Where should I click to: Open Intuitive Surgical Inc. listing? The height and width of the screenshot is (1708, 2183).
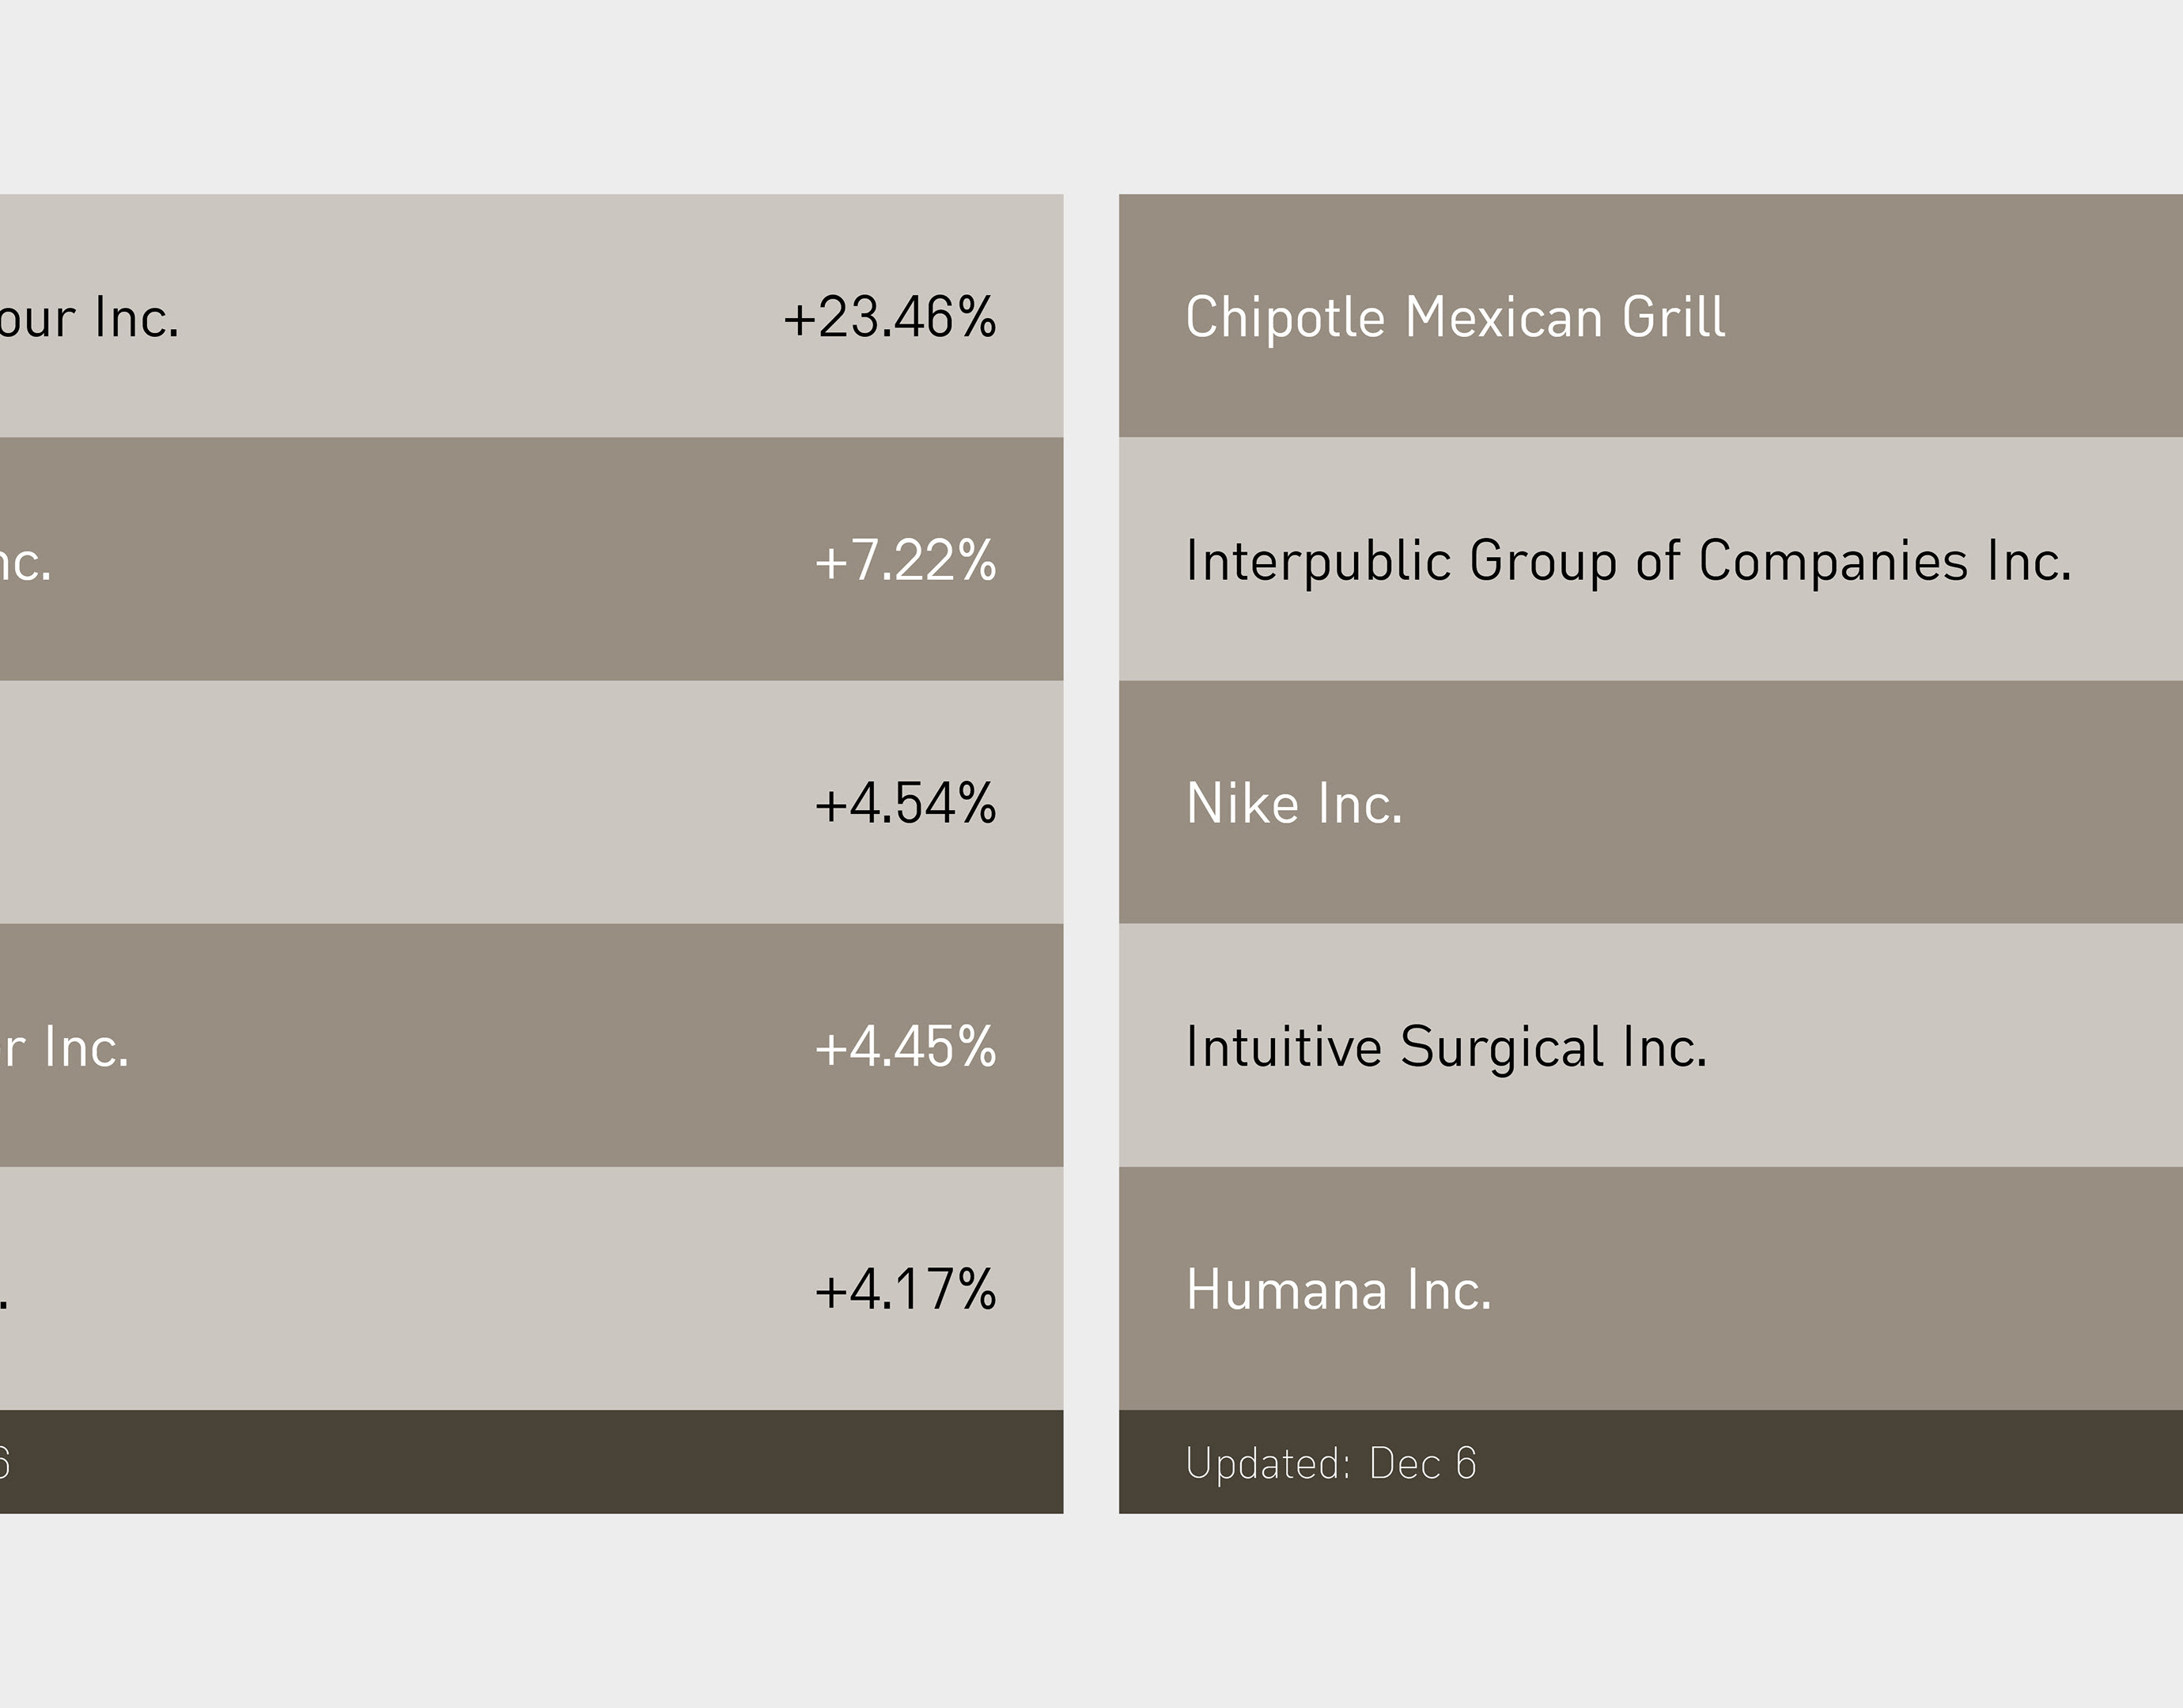click(x=1445, y=1047)
